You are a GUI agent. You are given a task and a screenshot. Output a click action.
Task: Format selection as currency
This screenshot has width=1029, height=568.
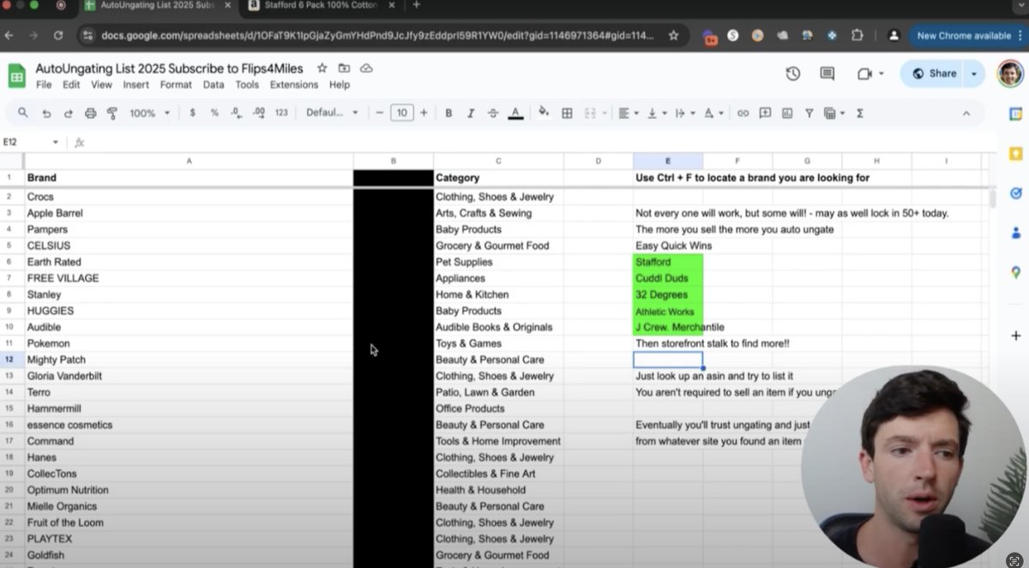coord(192,112)
